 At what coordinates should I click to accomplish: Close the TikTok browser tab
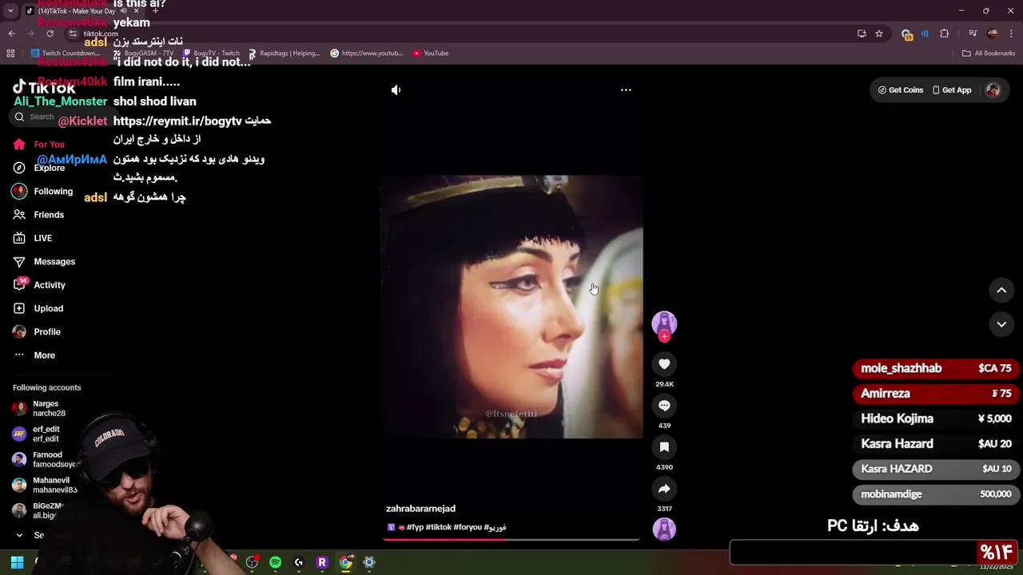[x=136, y=11]
